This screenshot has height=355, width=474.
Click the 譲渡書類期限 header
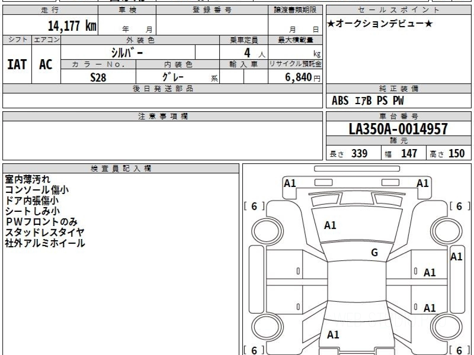click(x=295, y=10)
